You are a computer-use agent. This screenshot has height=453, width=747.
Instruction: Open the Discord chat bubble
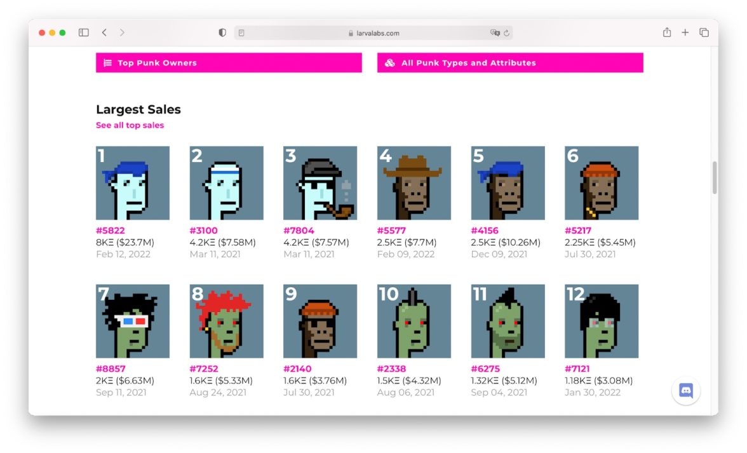pyautogui.click(x=685, y=391)
